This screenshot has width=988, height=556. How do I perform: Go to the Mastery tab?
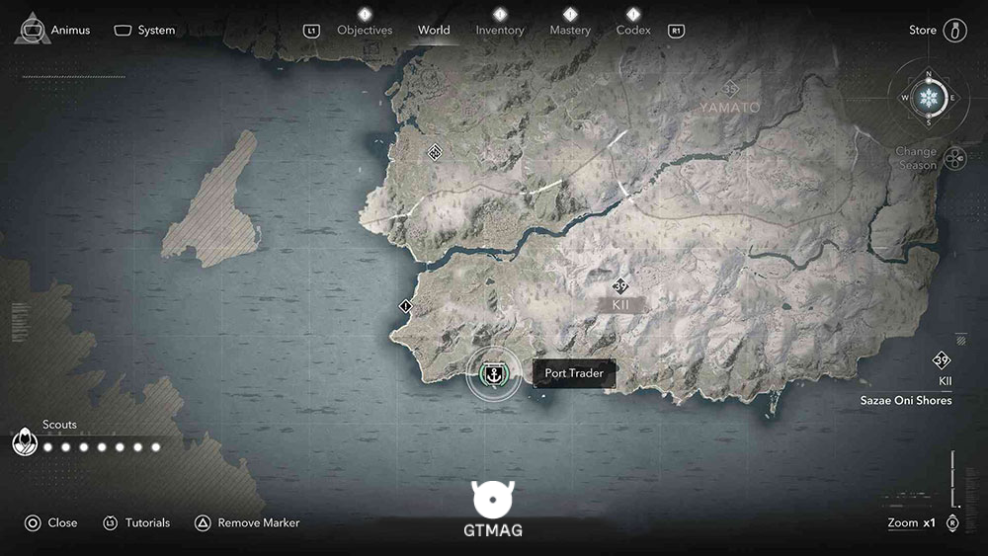click(x=570, y=31)
